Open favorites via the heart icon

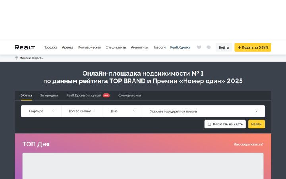pyautogui.click(x=199, y=47)
